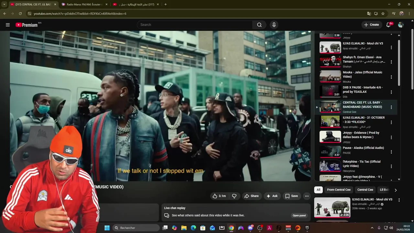Go back using Chrome back arrow
Image resolution: width=414 pixels, height=233 pixels.
5,14
